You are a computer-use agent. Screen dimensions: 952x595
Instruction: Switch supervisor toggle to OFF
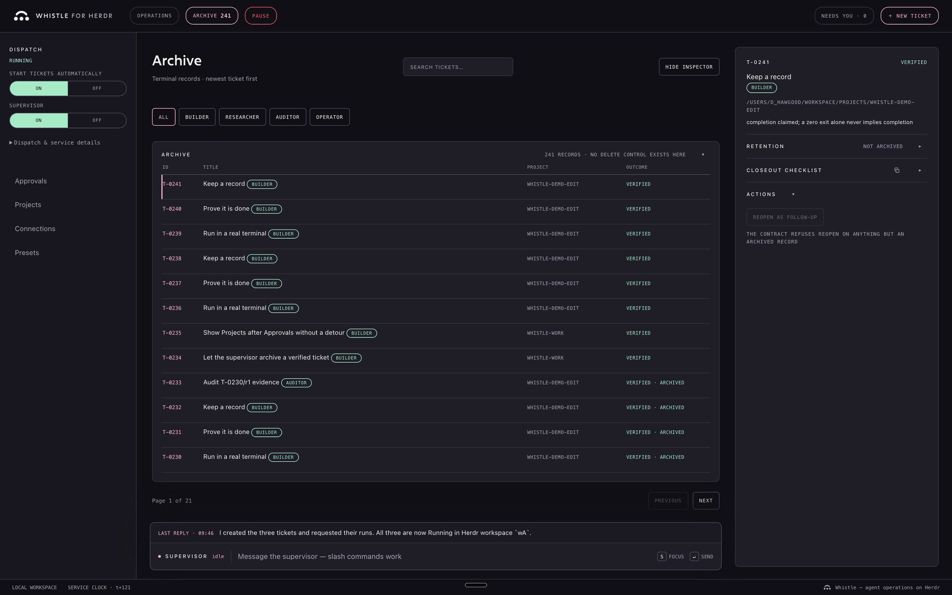click(97, 120)
